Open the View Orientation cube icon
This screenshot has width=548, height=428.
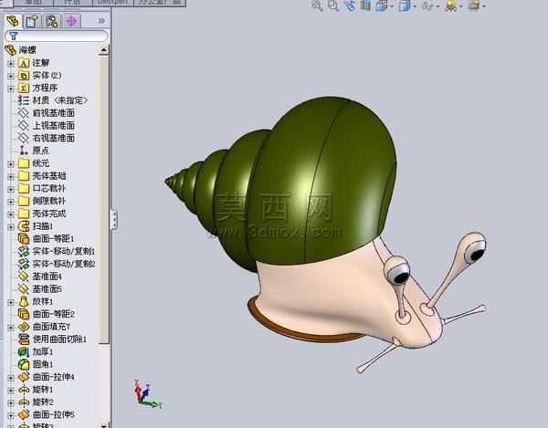382,5
